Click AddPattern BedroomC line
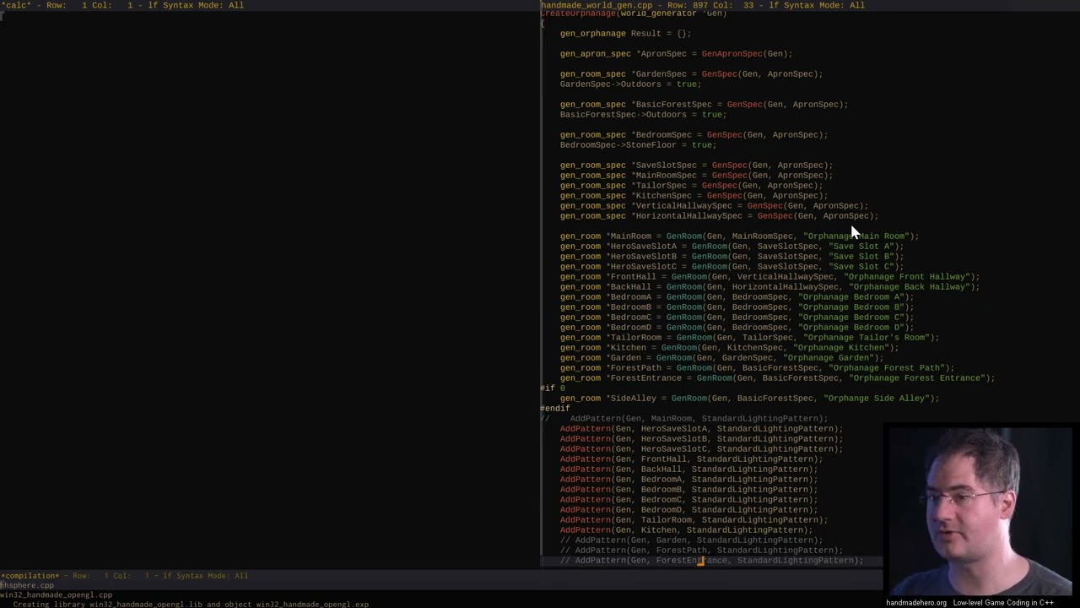The width and height of the screenshot is (1080, 608). (688, 500)
